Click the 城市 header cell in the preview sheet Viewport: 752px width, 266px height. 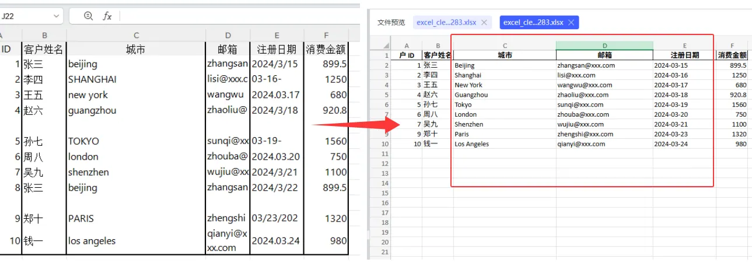pos(505,55)
